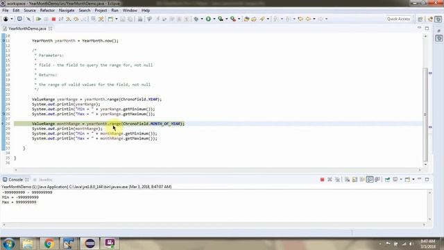The width and height of the screenshot is (444, 250).
Task: Close the YearMonthDemo.java tab
Action: [x=50, y=28]
